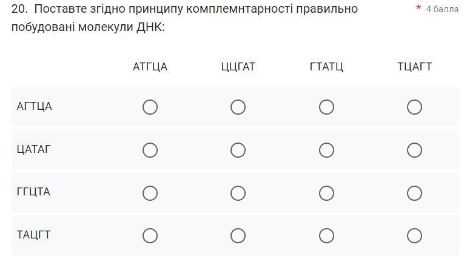Select АТГЦА for row ЦАТАГ
The height and width of the screenshot is (270, 464).
150,150
